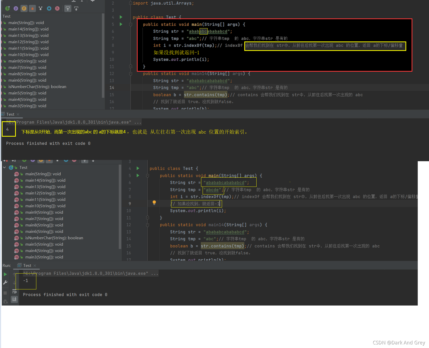
Task: Select main10(String[]): void in lower Structure tree
Action: pyautogui.click(x=45, y=206)
